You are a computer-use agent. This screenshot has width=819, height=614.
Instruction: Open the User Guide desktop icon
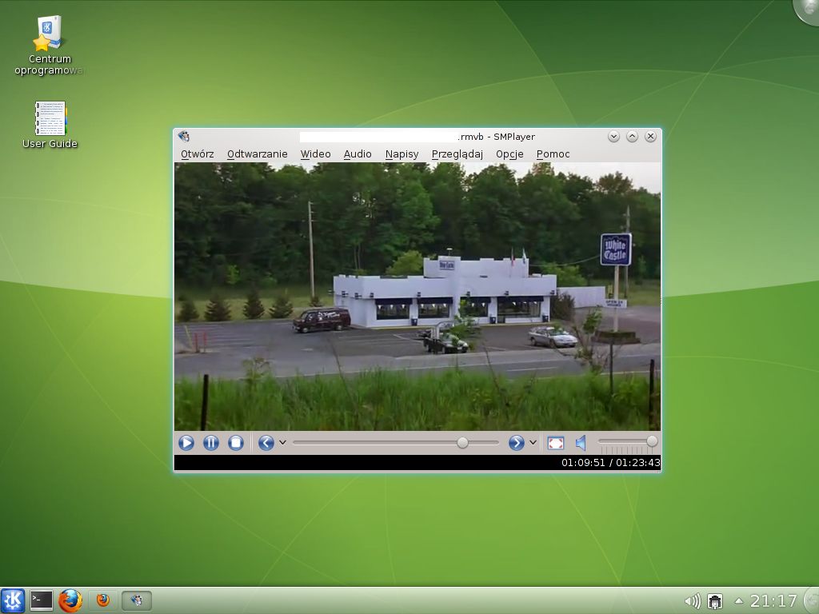click(x=50, y=125)
